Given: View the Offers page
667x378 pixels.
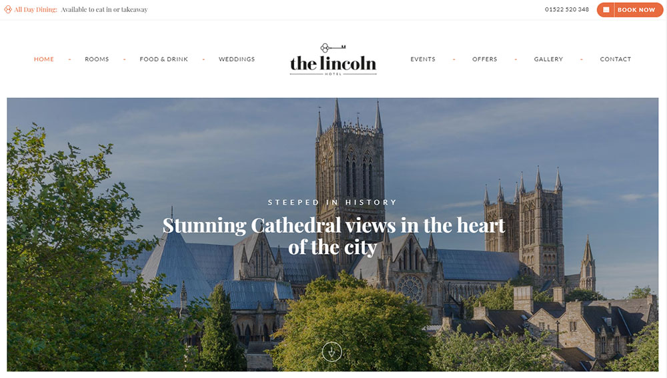Looking at the screenshot, I should pos(484,59).
